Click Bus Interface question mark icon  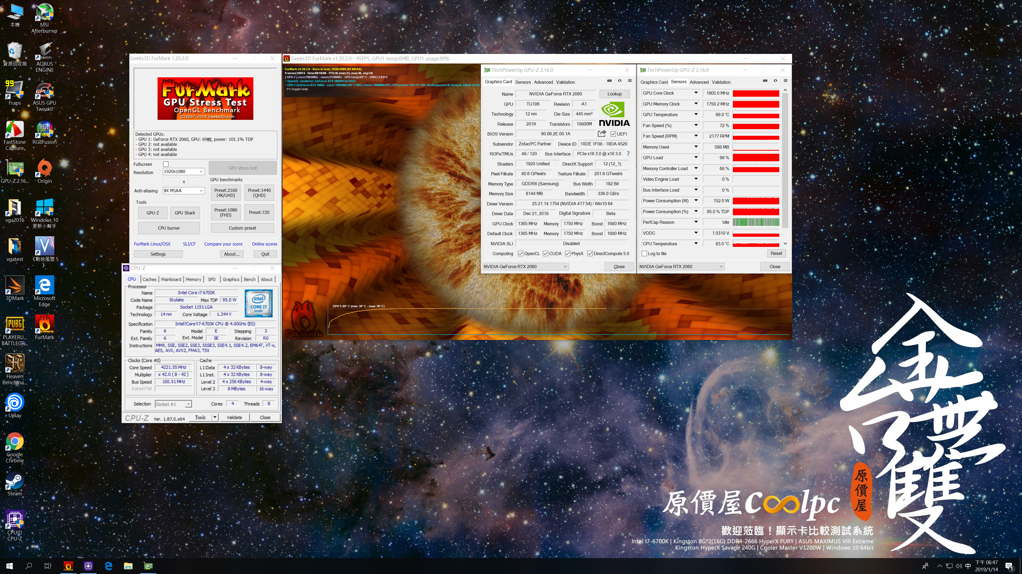click(628, 154)
